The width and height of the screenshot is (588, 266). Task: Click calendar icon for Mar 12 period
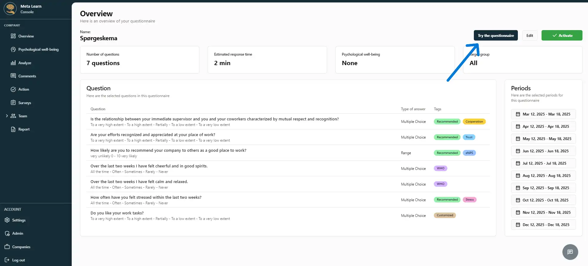pyautogui.click(x=518, y=114)
